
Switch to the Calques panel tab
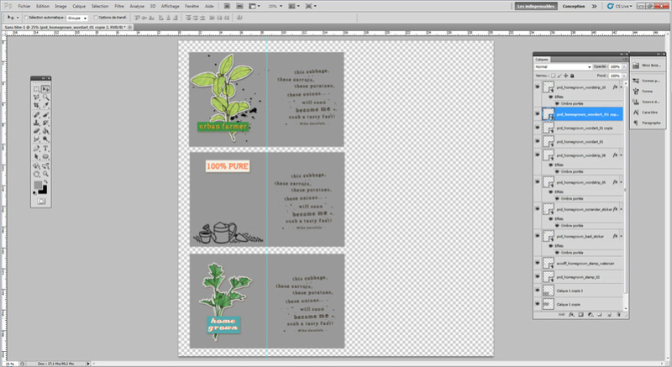click(x=542, y=60)
